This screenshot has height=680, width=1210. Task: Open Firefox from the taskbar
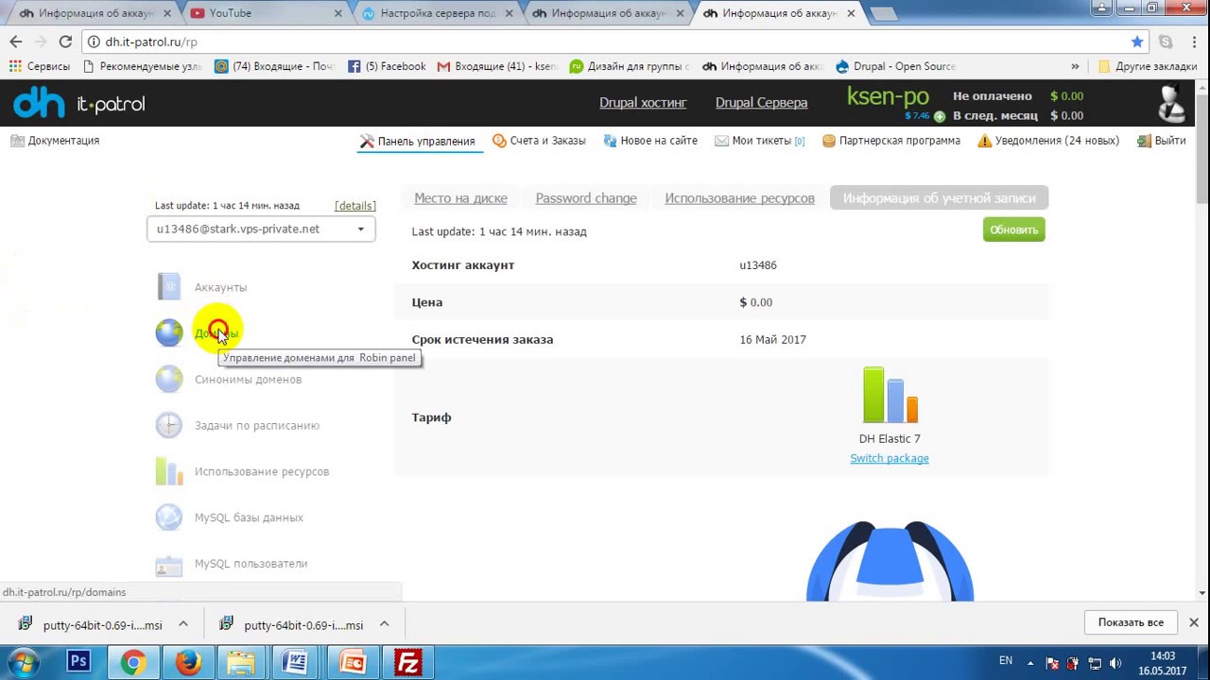[x=188, y=663]
